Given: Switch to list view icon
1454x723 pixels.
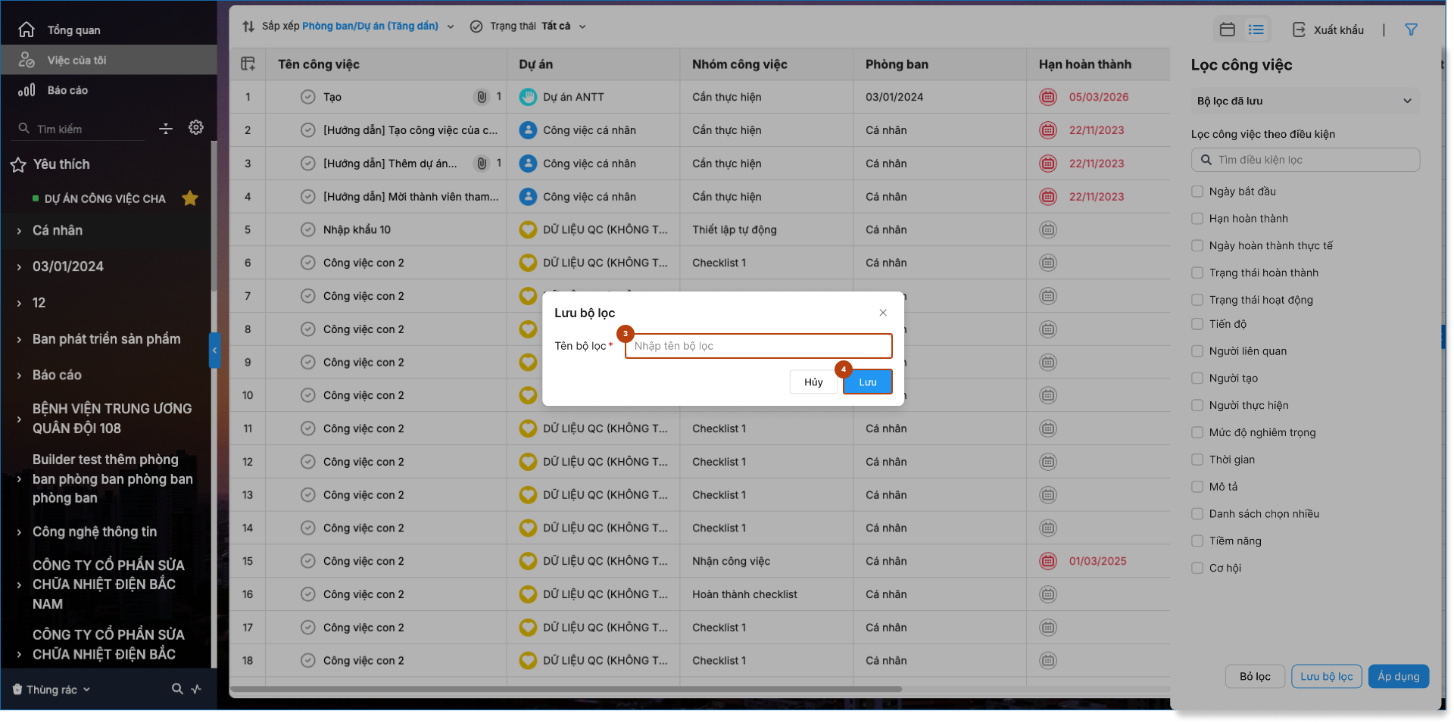Looking at the screenshot, I should [1256, 30].
